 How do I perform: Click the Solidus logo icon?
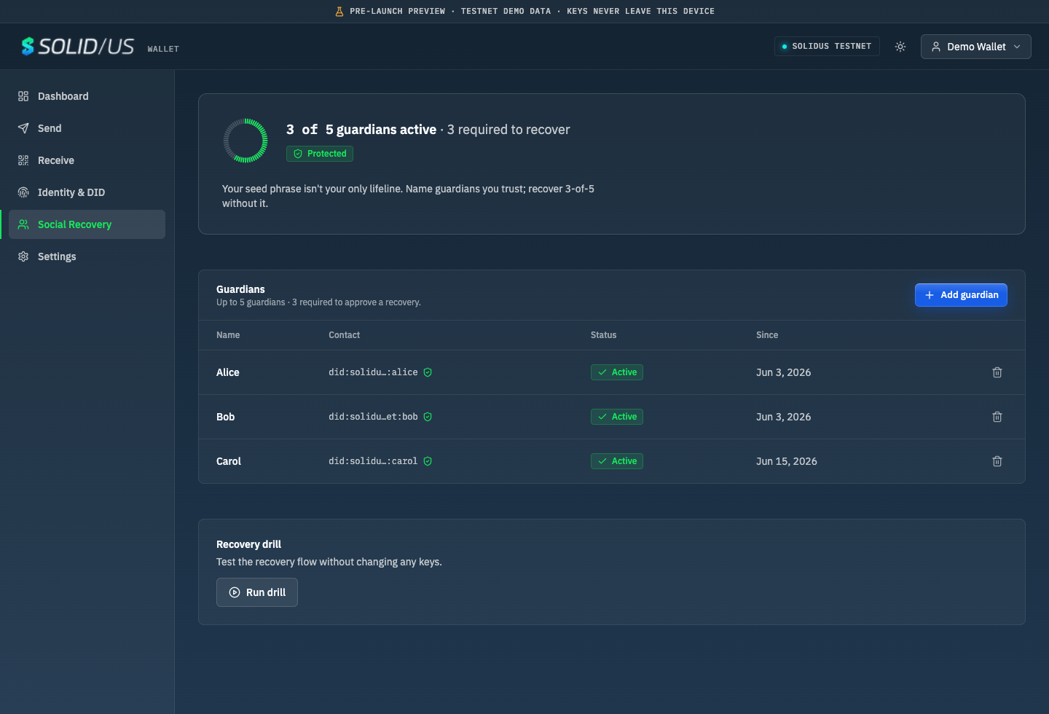pos(28,47)
